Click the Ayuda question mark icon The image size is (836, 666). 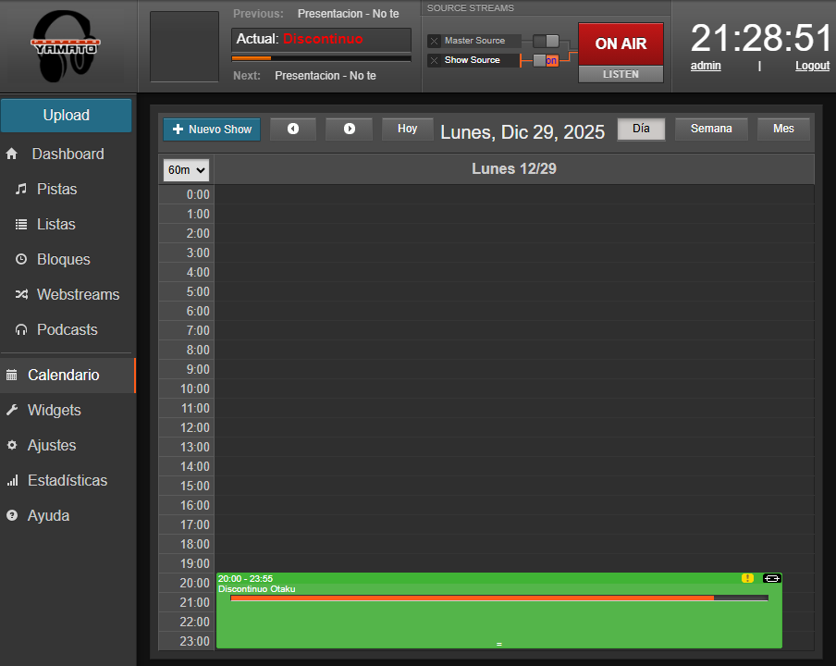pos(12,515)
